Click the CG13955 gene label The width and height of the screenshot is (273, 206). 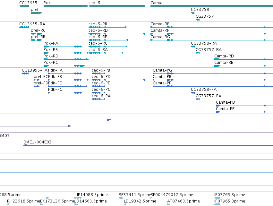[x=28, y=3]
